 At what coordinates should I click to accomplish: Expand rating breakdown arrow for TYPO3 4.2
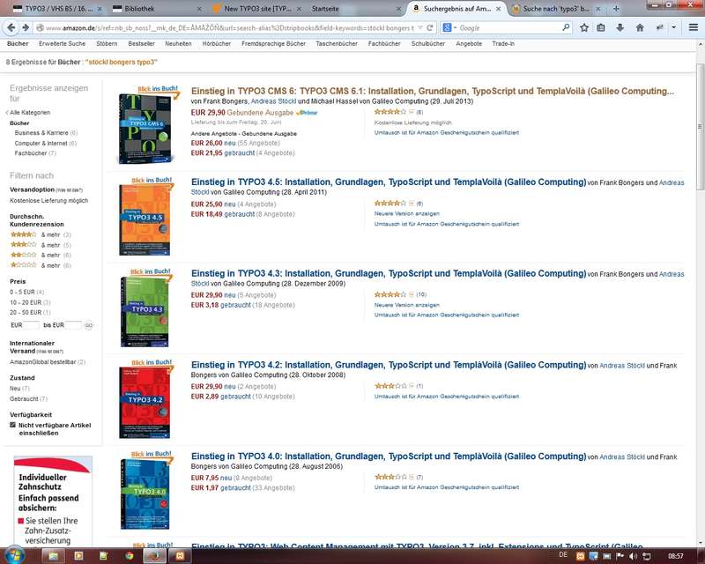[412, 386]
